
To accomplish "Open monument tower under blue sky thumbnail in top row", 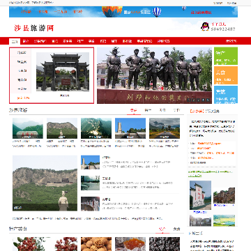I will pyautogui.click(x=130, y=128).
